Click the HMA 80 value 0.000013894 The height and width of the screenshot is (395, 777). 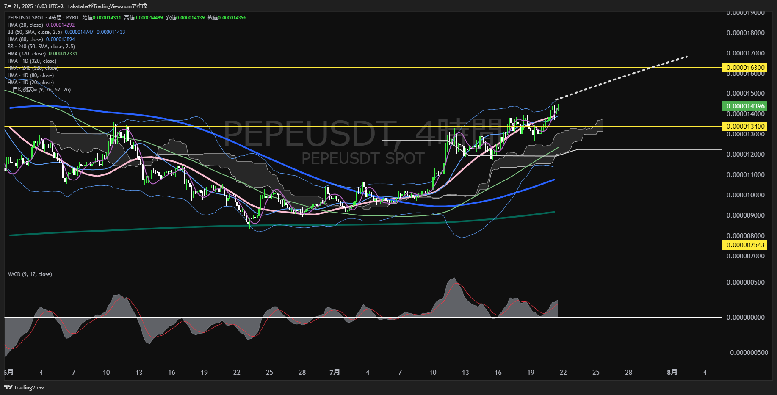[x=60, y=39]
